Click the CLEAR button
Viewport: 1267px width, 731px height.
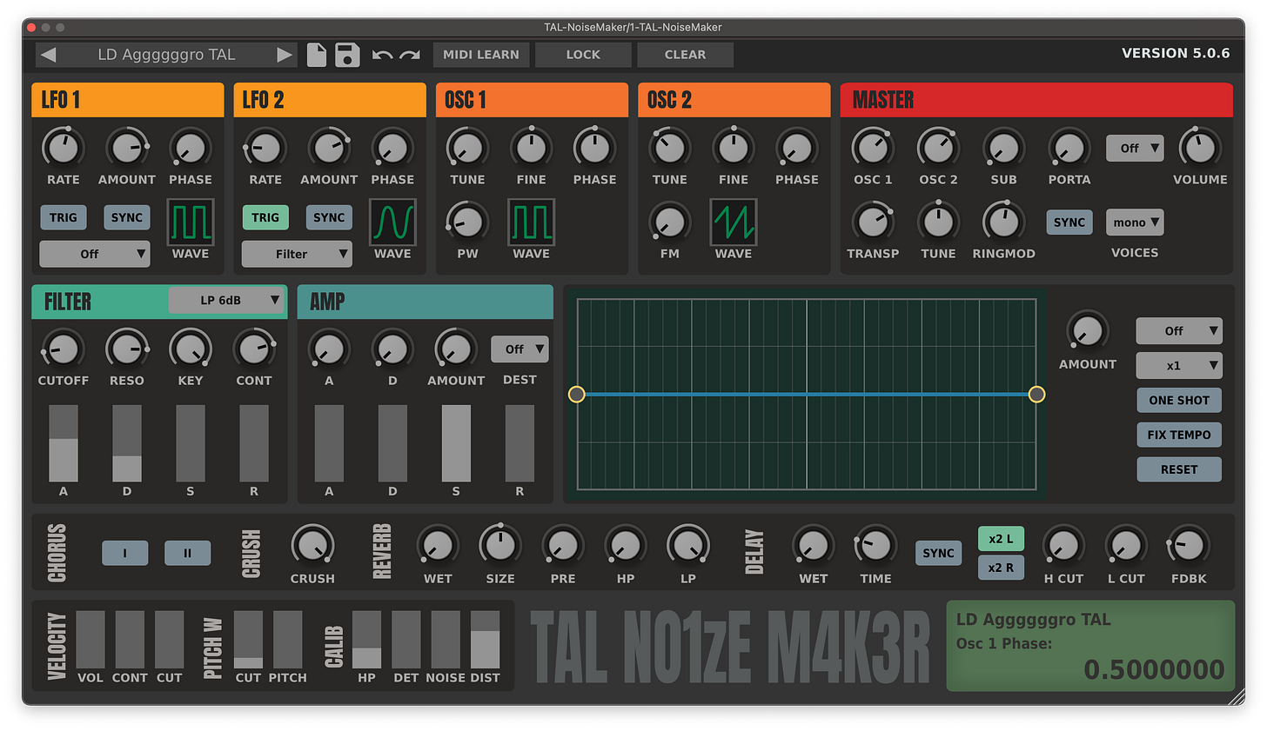pyautogui.click(x=686, y=55)
